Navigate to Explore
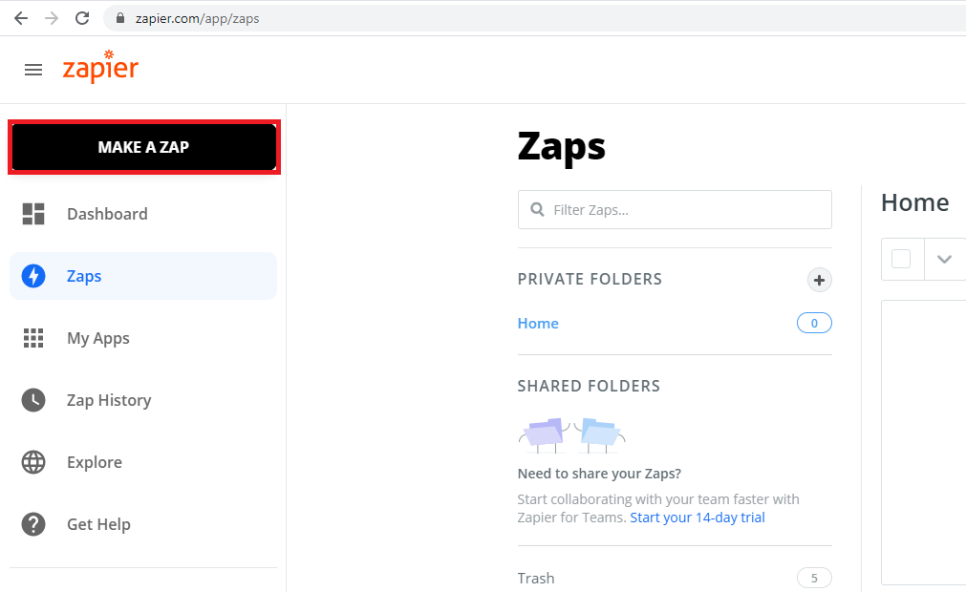 click(x=143, y=462)
